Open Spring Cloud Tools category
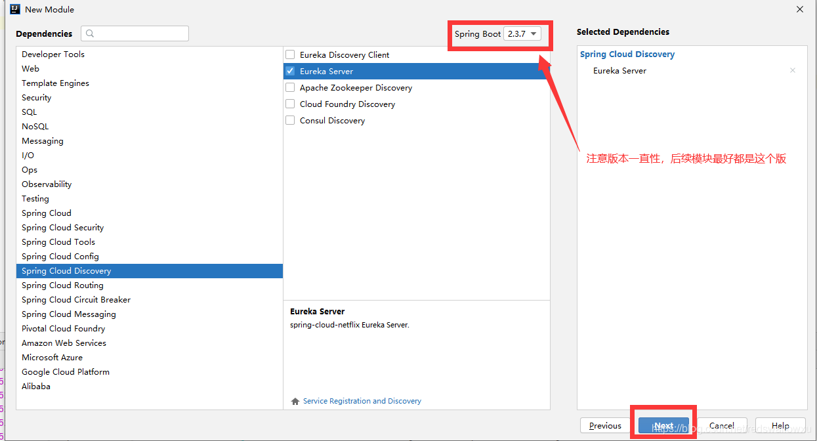Viewport: 817px width, 441px height. pos(150,242)
